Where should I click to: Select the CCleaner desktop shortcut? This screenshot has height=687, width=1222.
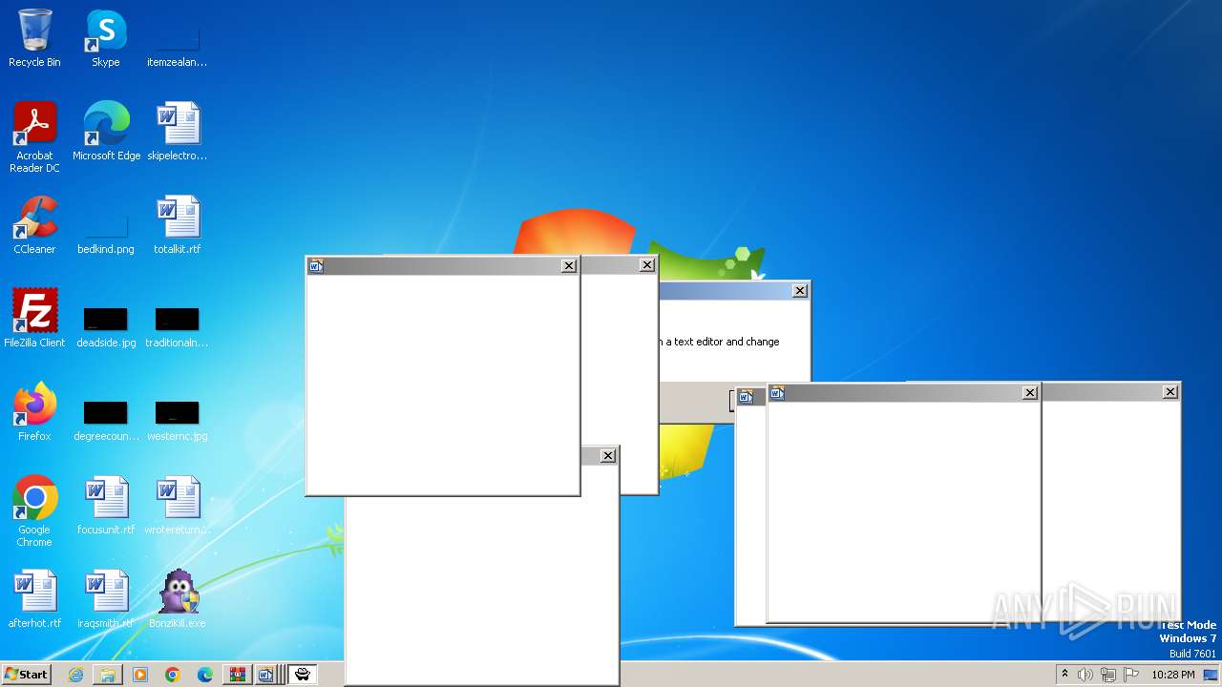click(x=34, y=225)
